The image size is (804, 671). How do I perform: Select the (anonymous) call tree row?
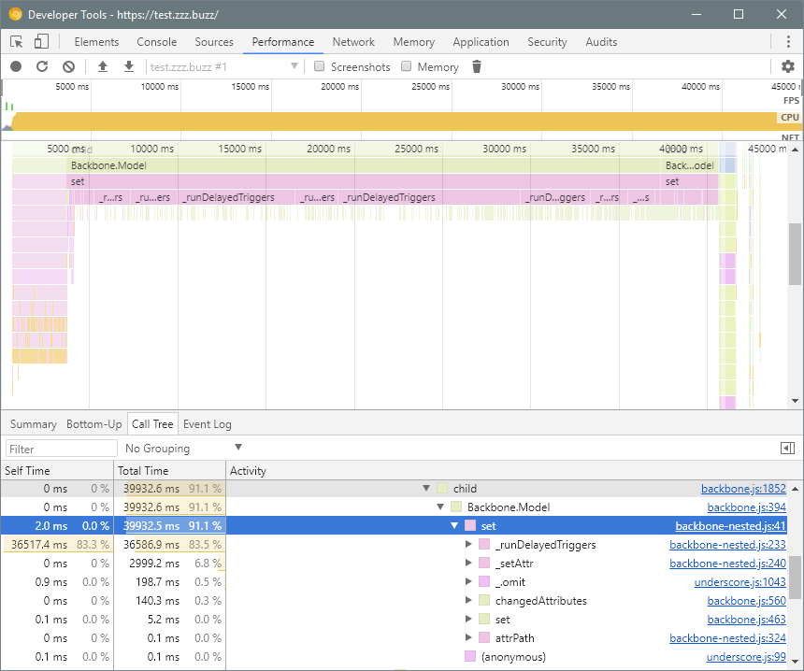tap(395, 657)
